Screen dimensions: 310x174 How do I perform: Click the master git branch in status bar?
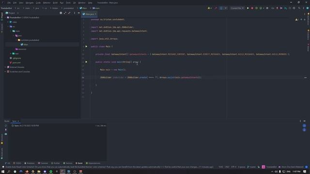[251, 167]
